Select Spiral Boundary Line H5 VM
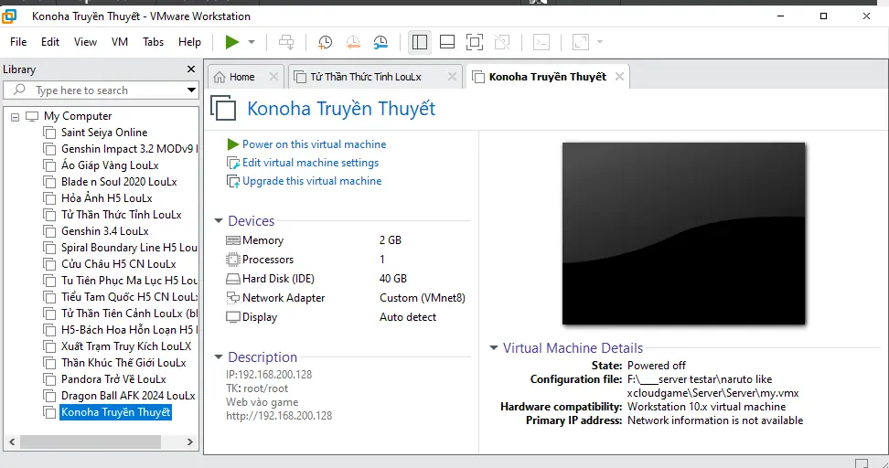Viewport: 889px width, 468px height. click(129, 248)
